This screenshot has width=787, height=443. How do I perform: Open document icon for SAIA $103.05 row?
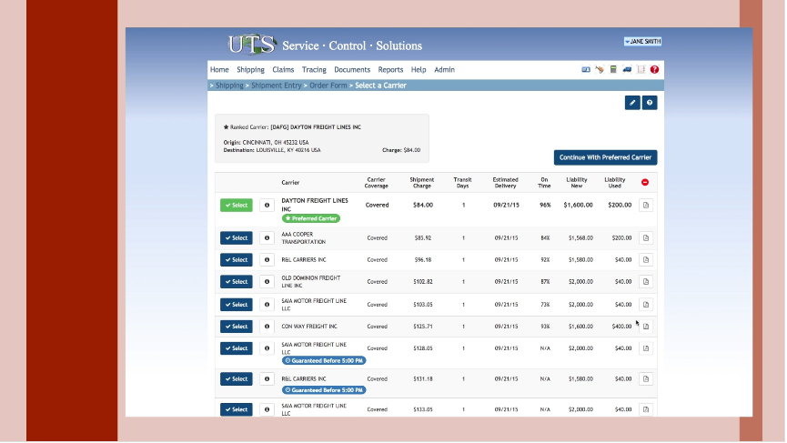[646, 305]
